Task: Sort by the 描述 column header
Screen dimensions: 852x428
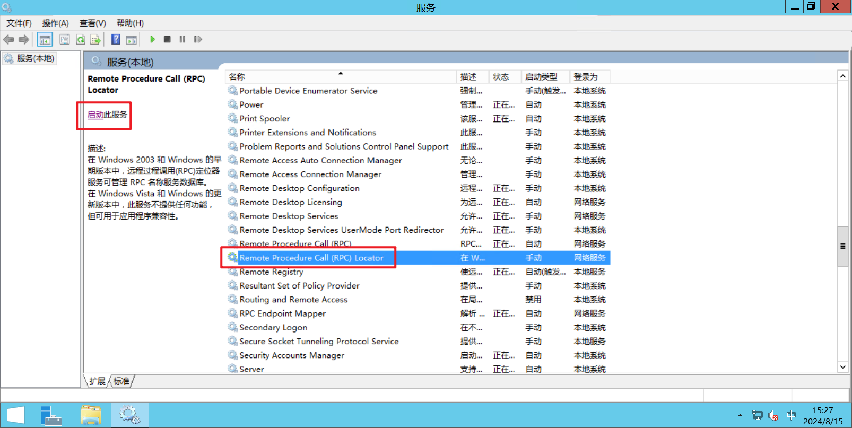Action: click(x=472, y=77)
